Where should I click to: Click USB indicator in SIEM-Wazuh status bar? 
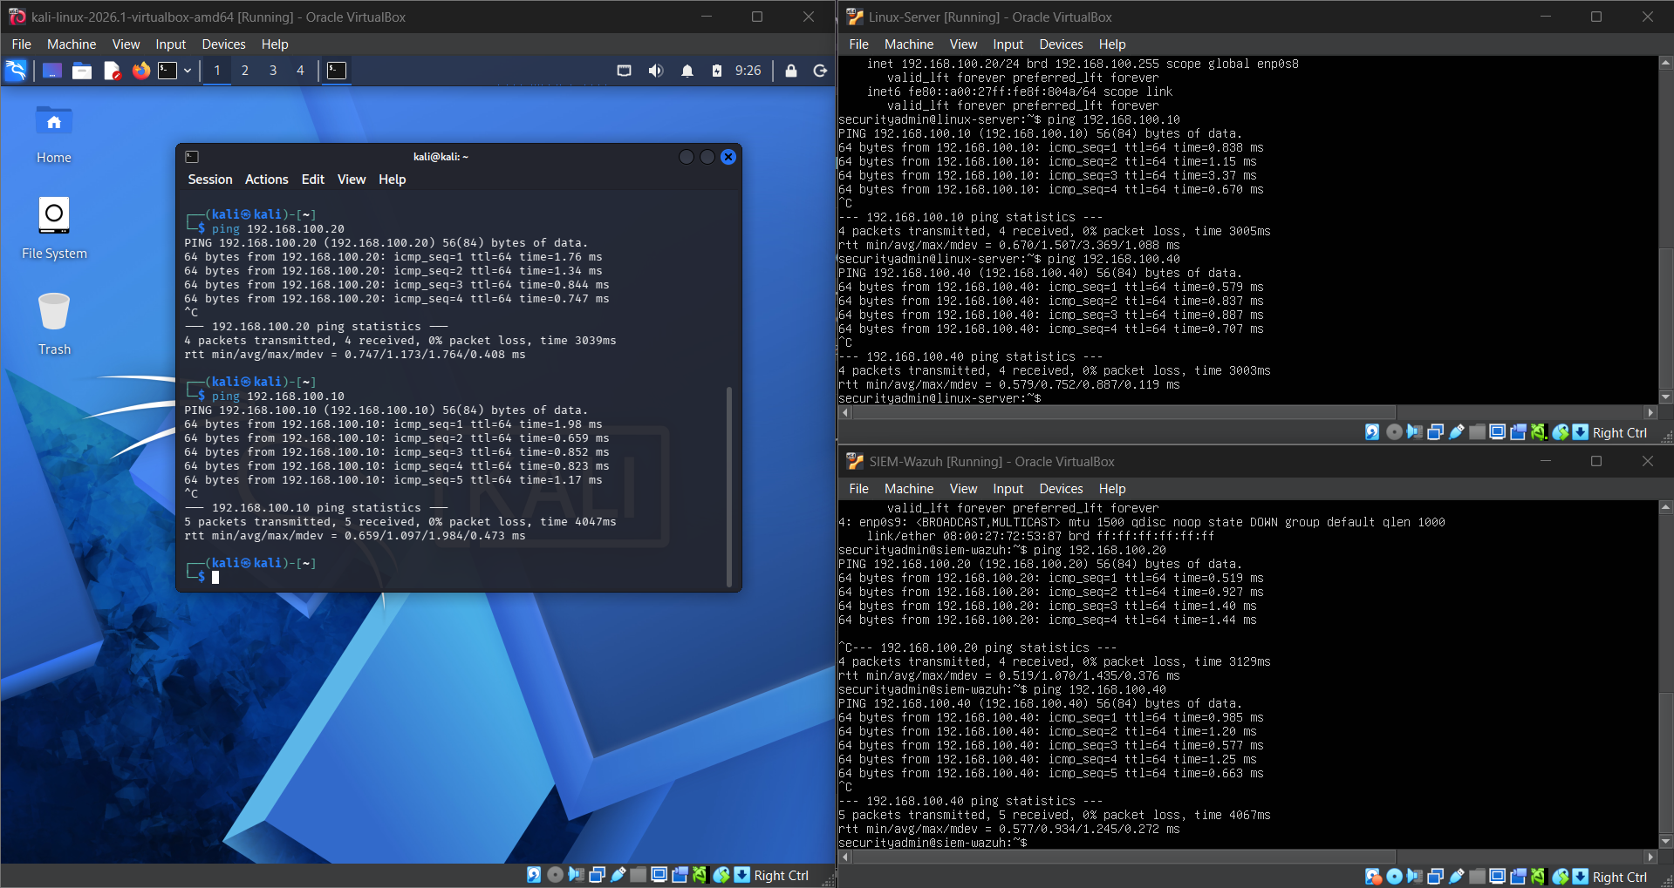pyautogui.click(x=1457, y=877)
